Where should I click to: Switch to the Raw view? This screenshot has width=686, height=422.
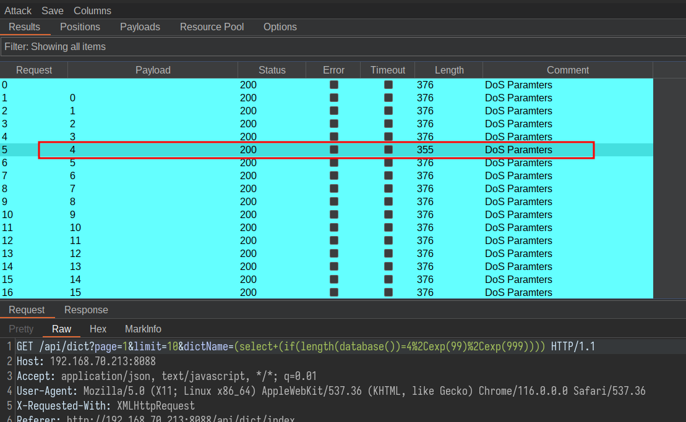61,329
